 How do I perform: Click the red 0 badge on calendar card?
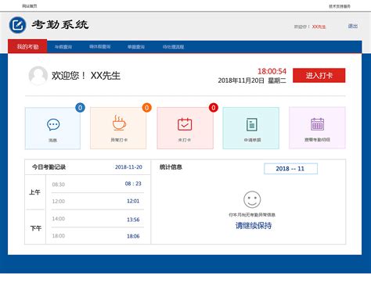coord(214,108)
